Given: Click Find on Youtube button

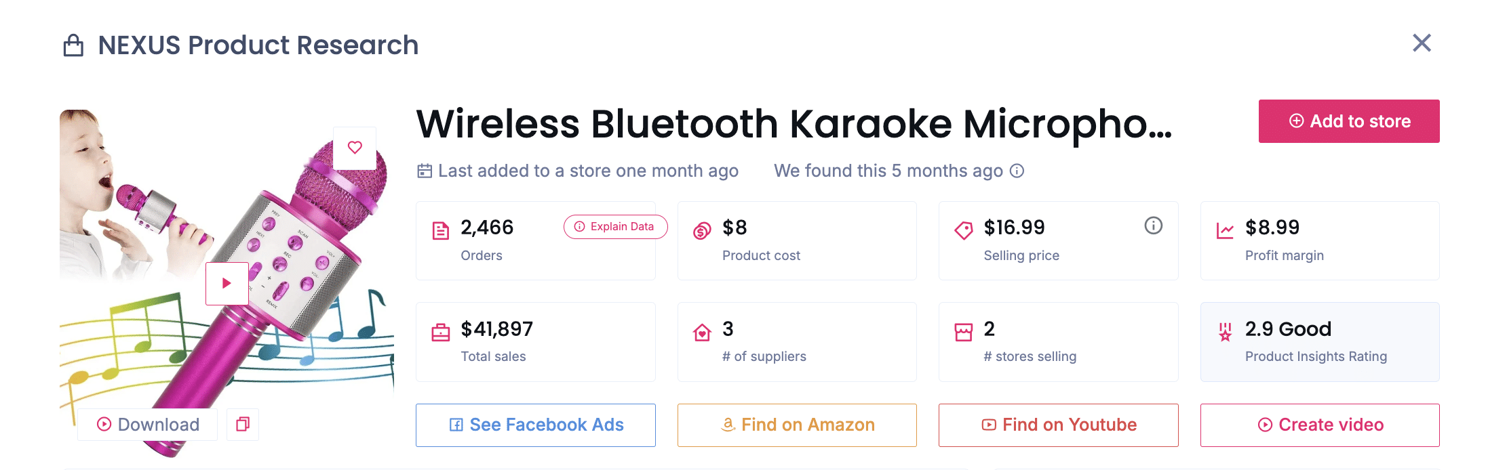Looking at the screenshot, I should pos(1058,425).
